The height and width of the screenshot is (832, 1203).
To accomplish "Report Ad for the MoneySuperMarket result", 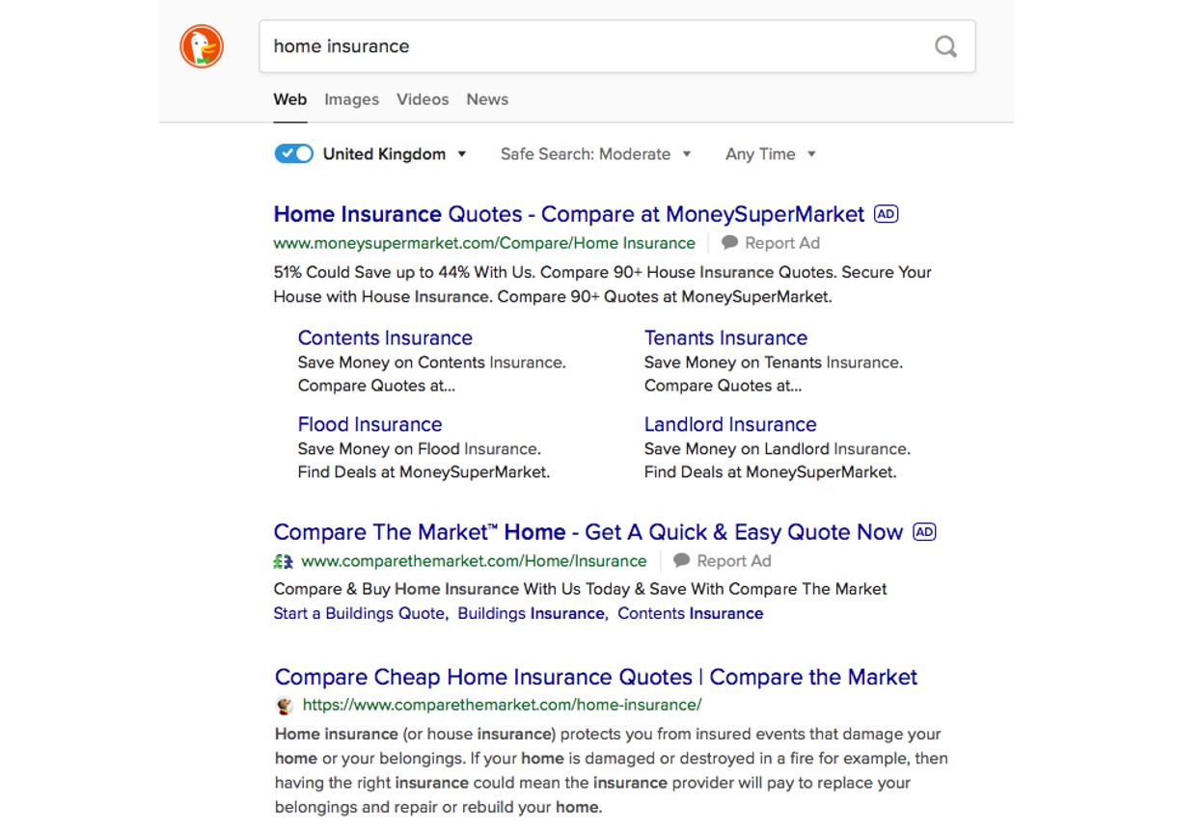I will pos(782,243).
